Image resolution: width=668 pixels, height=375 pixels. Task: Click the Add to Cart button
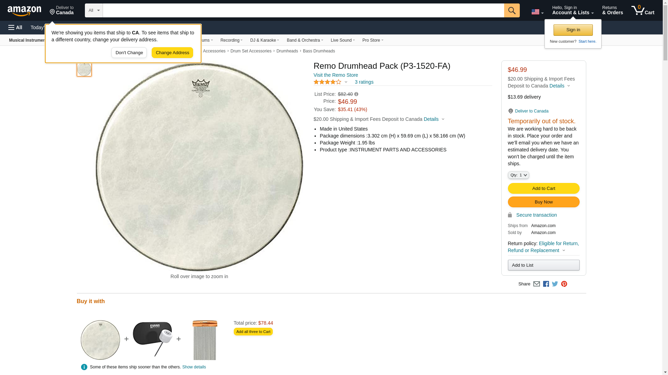tap(543, 189)
